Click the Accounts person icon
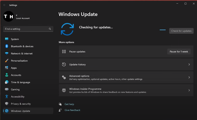This screenshot has width=197, height=120. 7,75
